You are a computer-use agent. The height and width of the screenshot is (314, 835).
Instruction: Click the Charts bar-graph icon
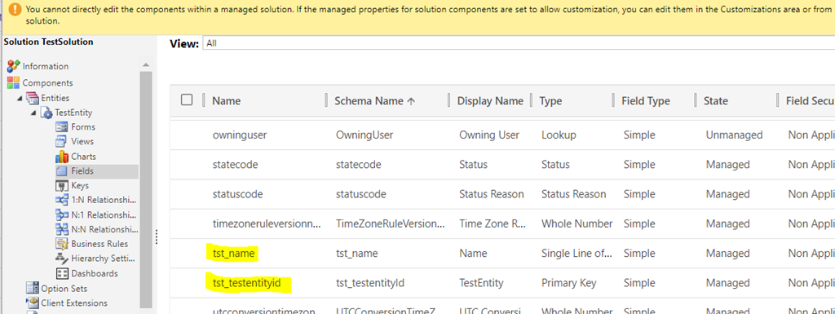pyautogui.click(x=62, y=157)
